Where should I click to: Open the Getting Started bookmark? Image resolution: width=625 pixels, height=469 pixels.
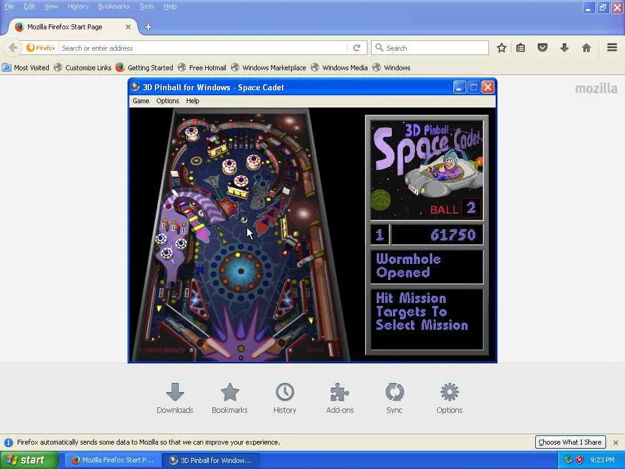(x=144, y=67)
